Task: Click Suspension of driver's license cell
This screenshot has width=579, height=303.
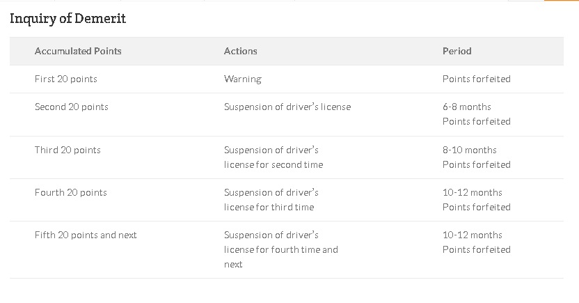Action: pyautogui.click(x=287, y=107)
